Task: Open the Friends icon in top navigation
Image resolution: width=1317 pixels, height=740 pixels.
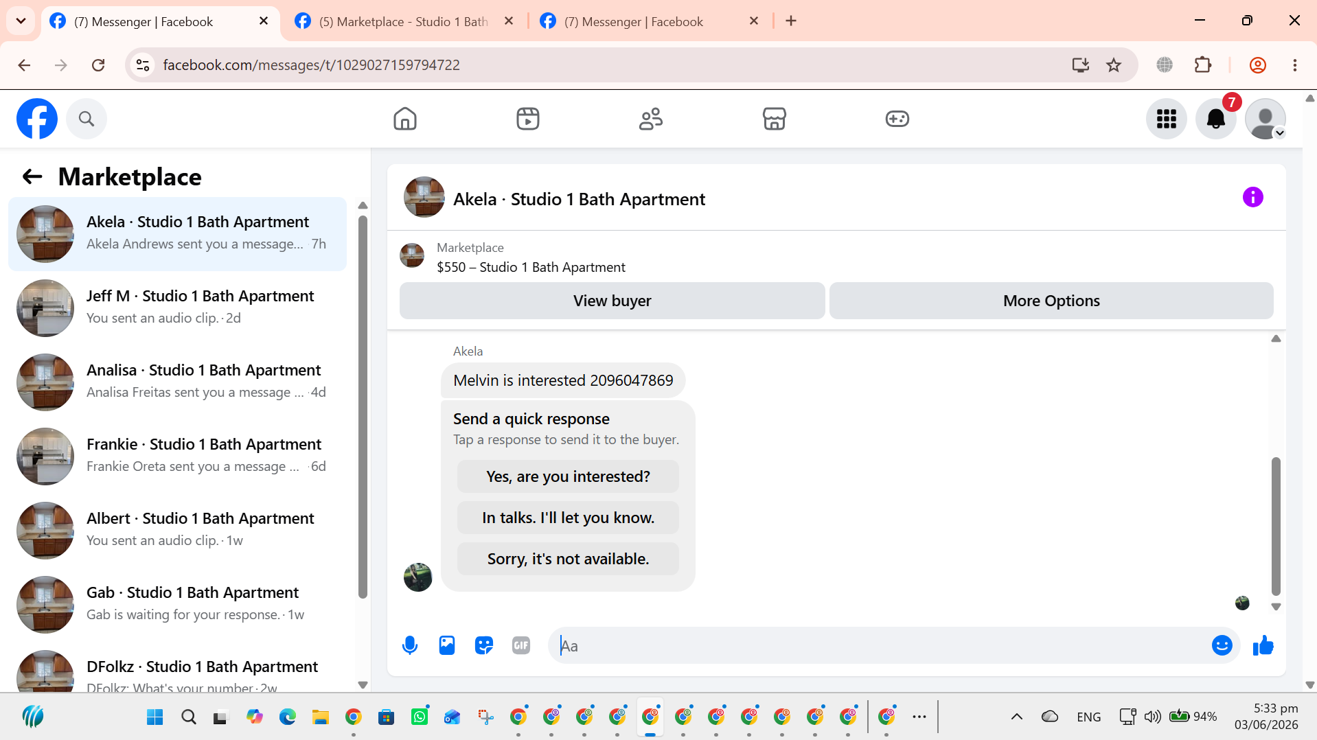Action: click(651, 119)
